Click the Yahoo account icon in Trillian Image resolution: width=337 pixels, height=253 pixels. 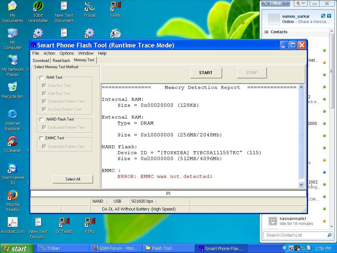(x=329, y=16)
